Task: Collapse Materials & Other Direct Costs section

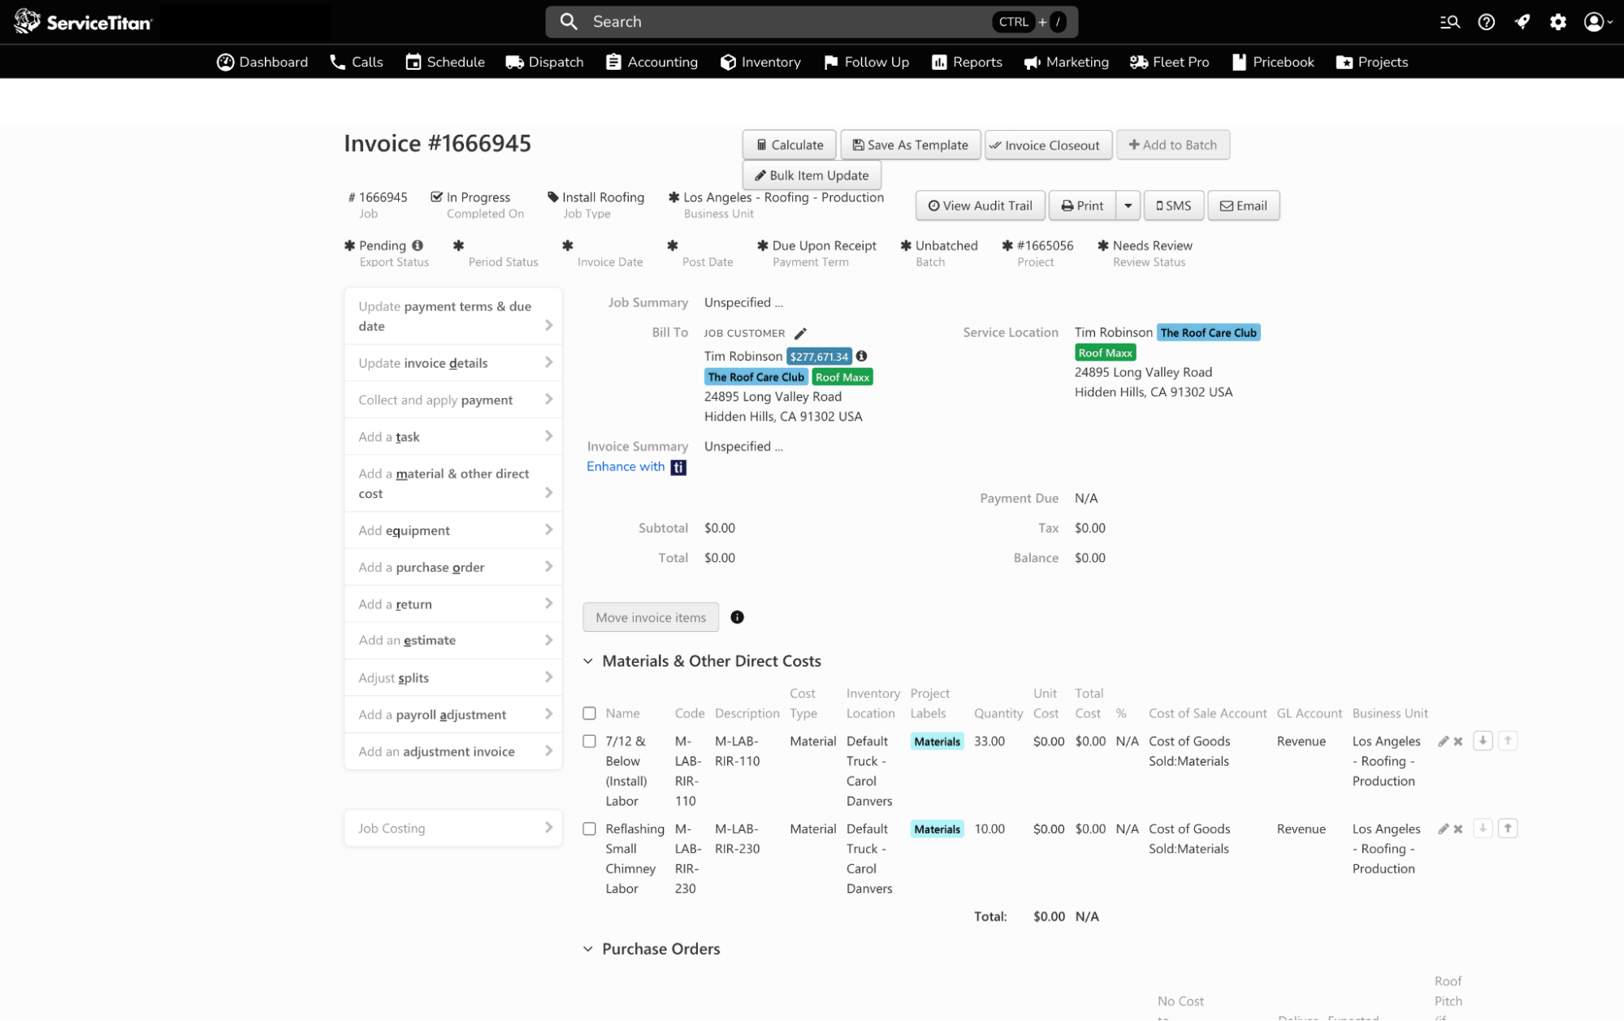Action: pyautogui.click(x=588, y=661)
